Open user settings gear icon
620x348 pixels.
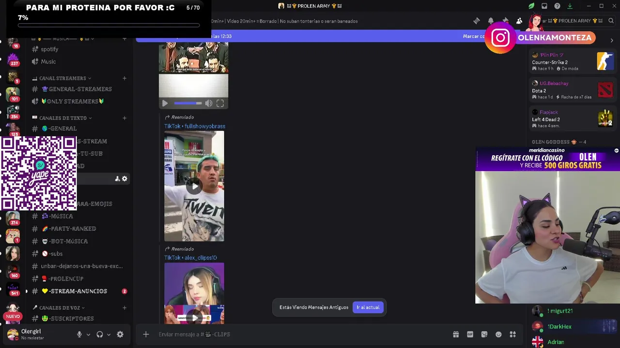(120, 334)
